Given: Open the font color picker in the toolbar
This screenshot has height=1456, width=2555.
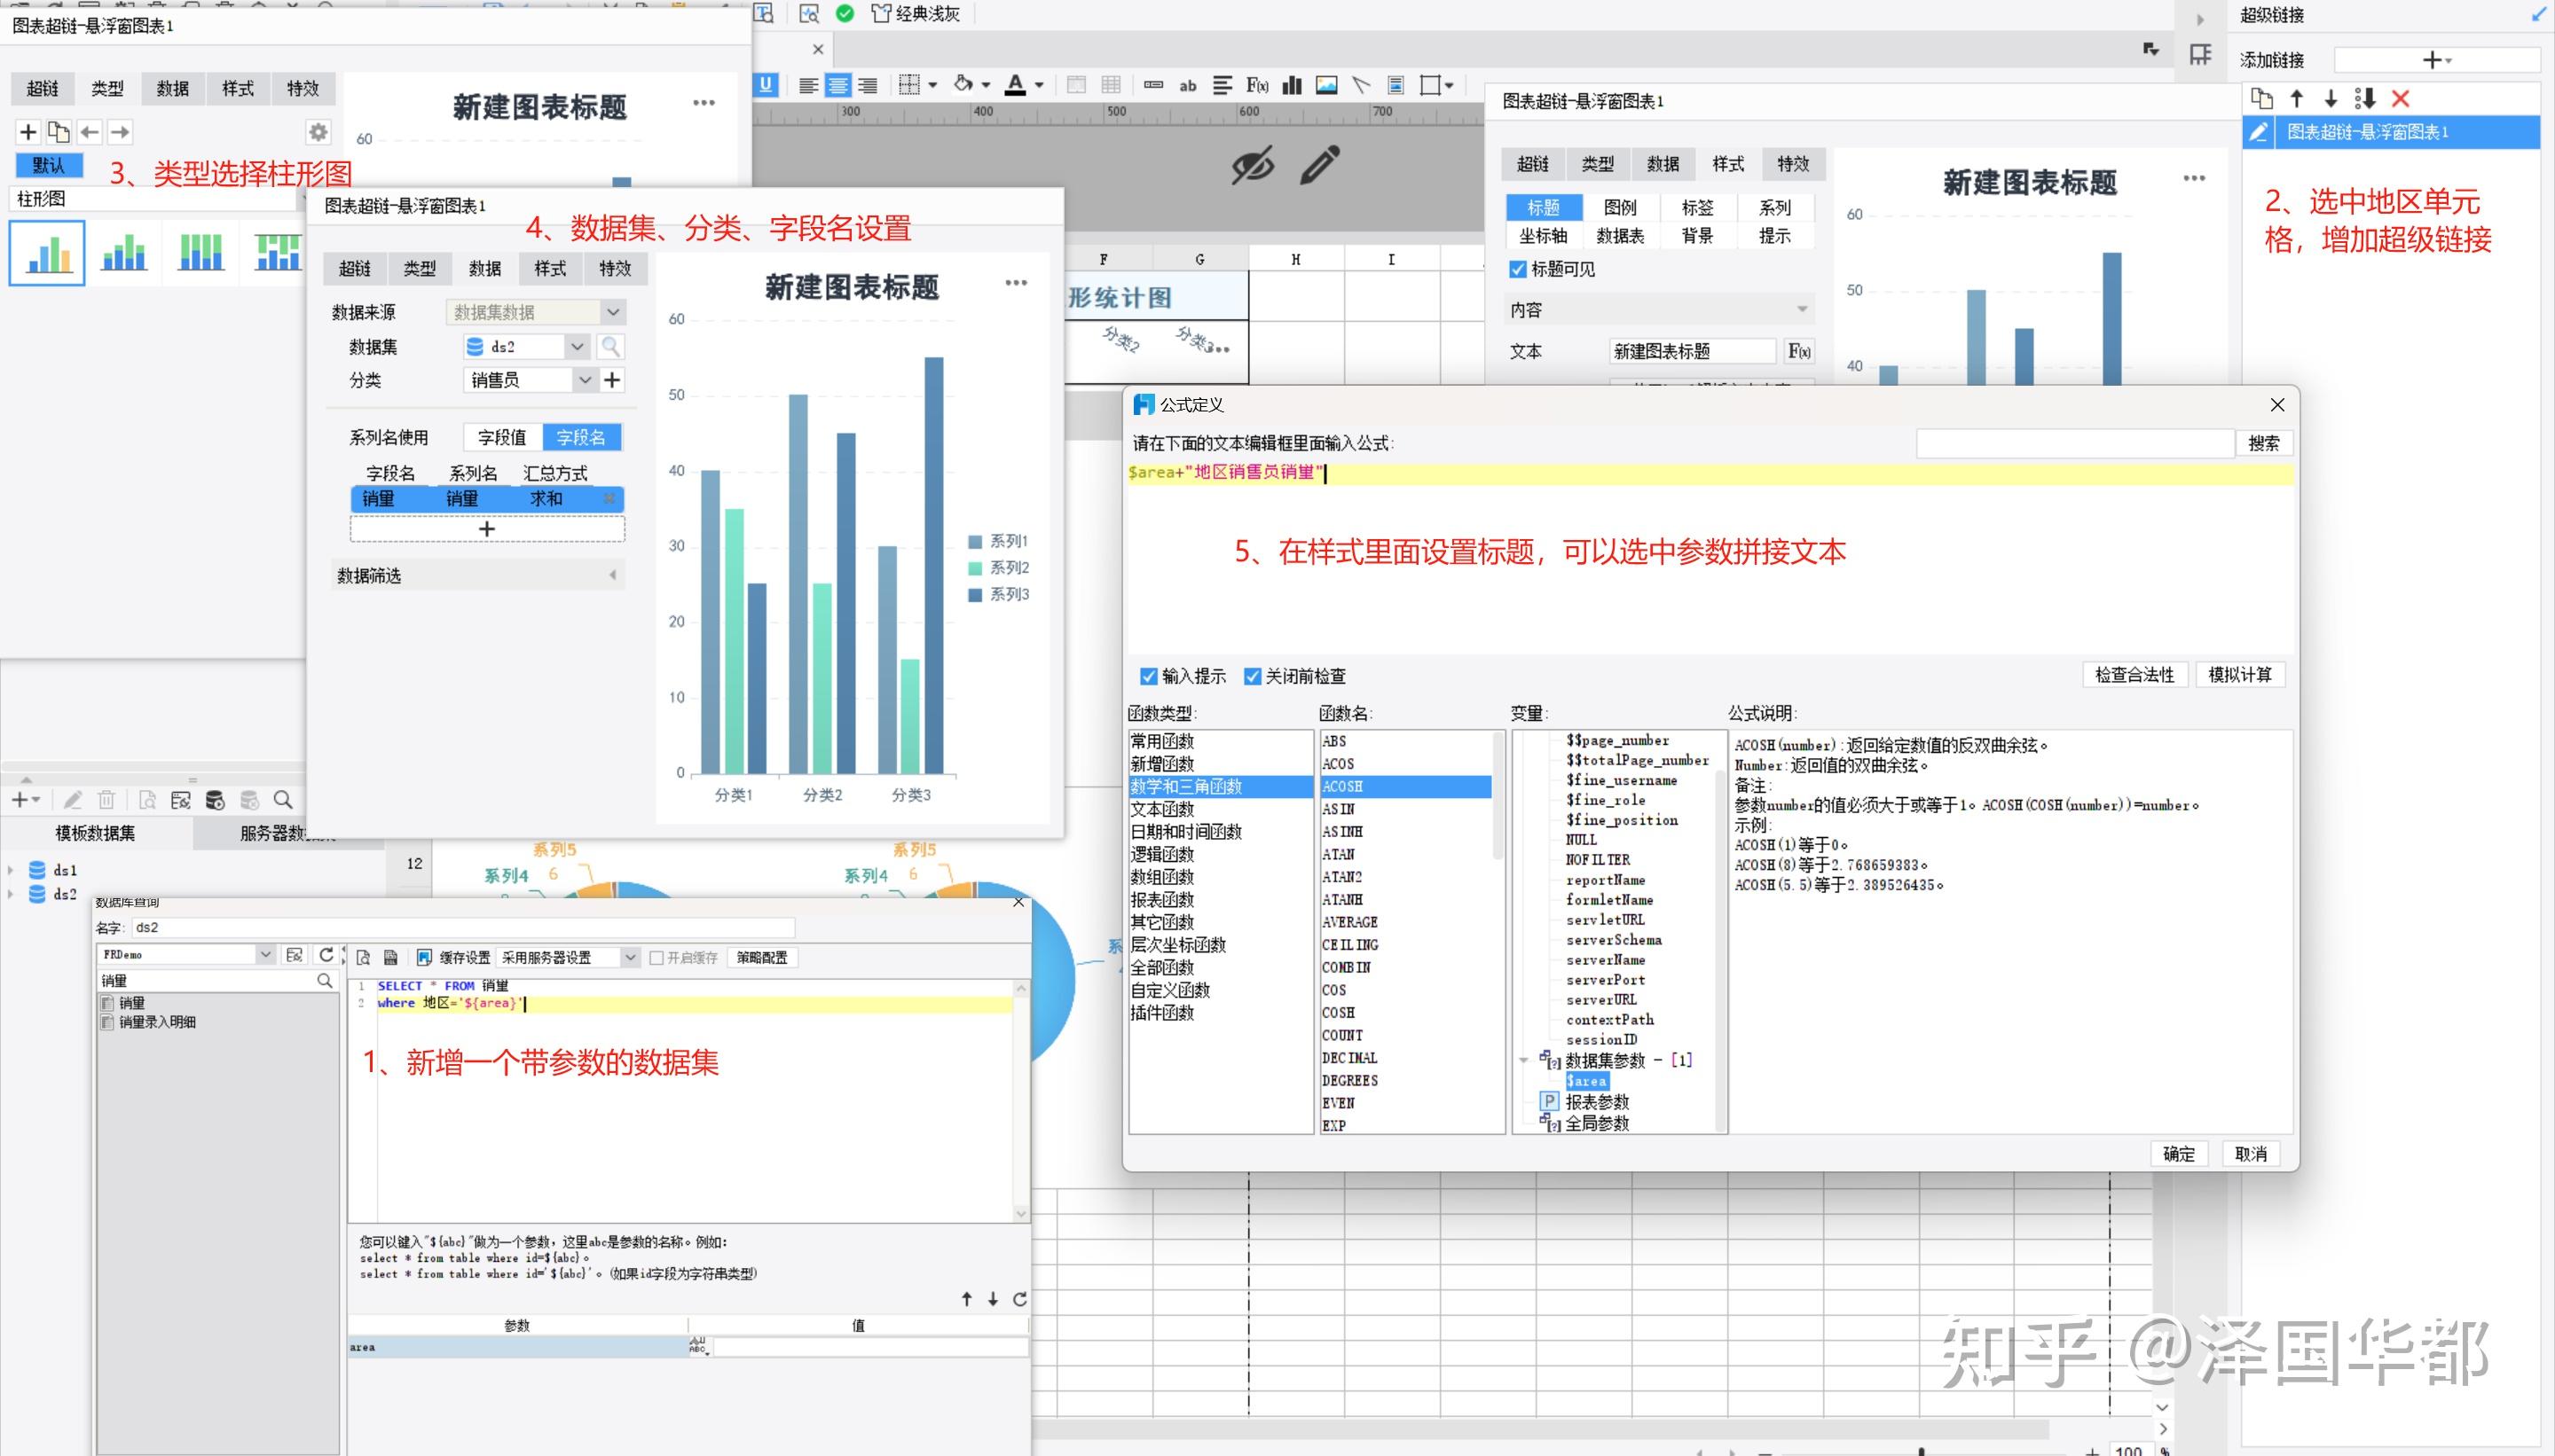Looking at the screenshot, I should pyautogui.click(x=1041, y=86).
